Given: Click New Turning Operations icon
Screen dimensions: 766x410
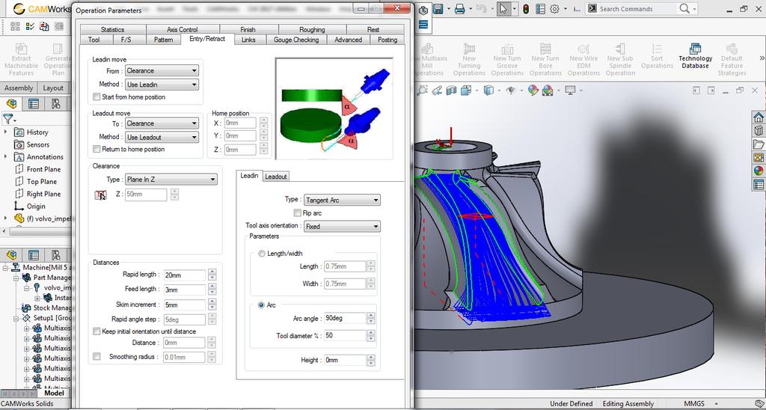Looking at the screenshot, I should click(x=469, y=49).
